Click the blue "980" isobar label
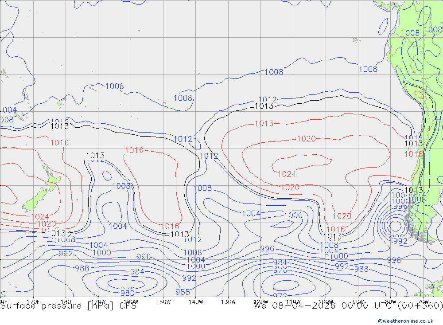The width and height of the screenshot is (443, 325). coord(128,293)
